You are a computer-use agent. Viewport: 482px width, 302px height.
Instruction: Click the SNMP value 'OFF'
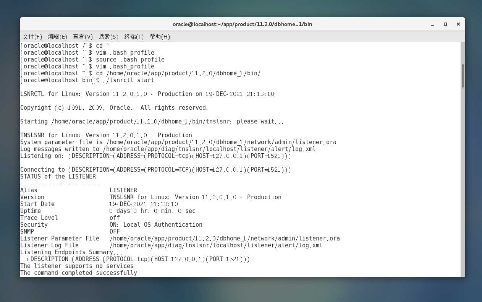(115, 232)
